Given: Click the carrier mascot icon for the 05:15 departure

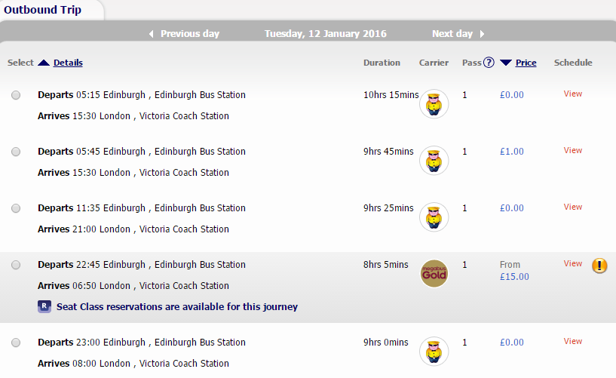Looking at the screenshot, I should point(434,104).
